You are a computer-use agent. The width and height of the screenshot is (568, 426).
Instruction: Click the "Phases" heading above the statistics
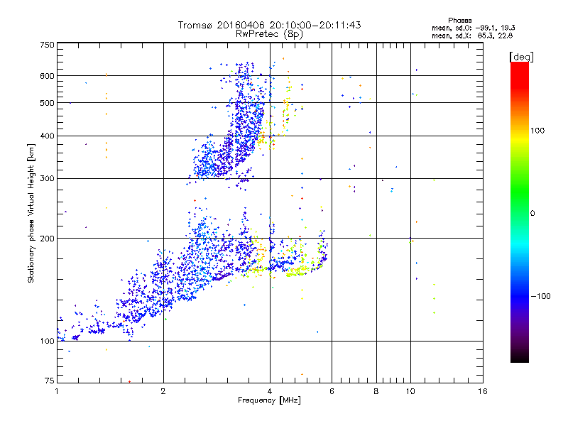pyautogui.click(x=459, y=21)
